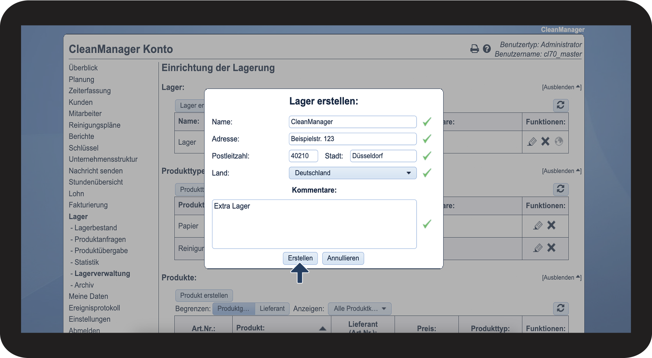Sort by Produkt column header arrow

tap(322, 328)
